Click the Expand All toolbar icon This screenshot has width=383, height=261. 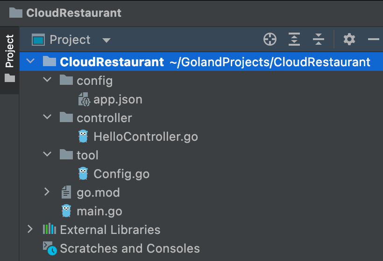pyautogui.click(x=294, y=40)
